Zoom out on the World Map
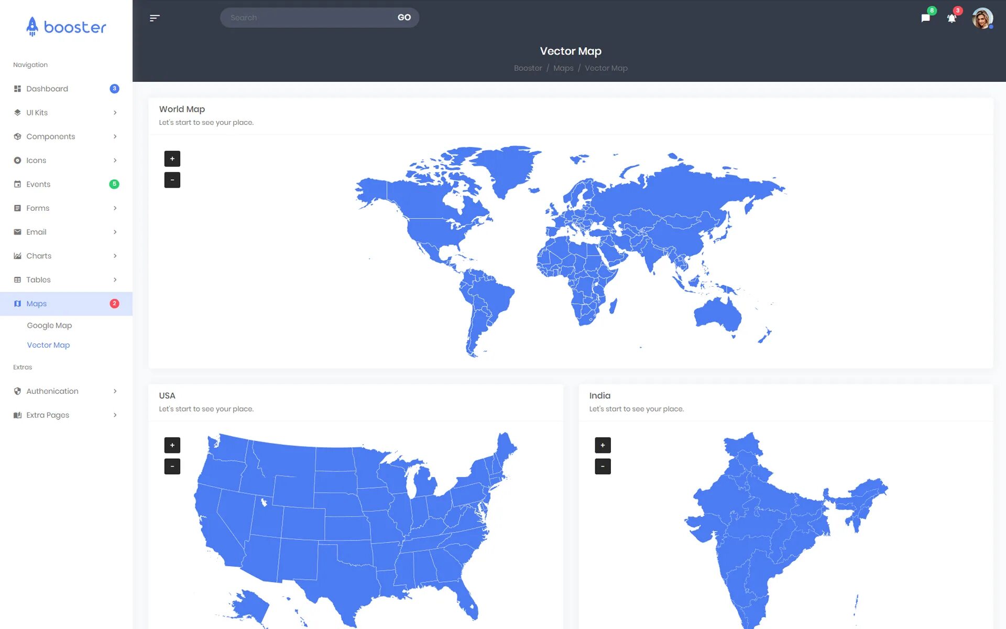1006x629 pixels. (172, 180)
